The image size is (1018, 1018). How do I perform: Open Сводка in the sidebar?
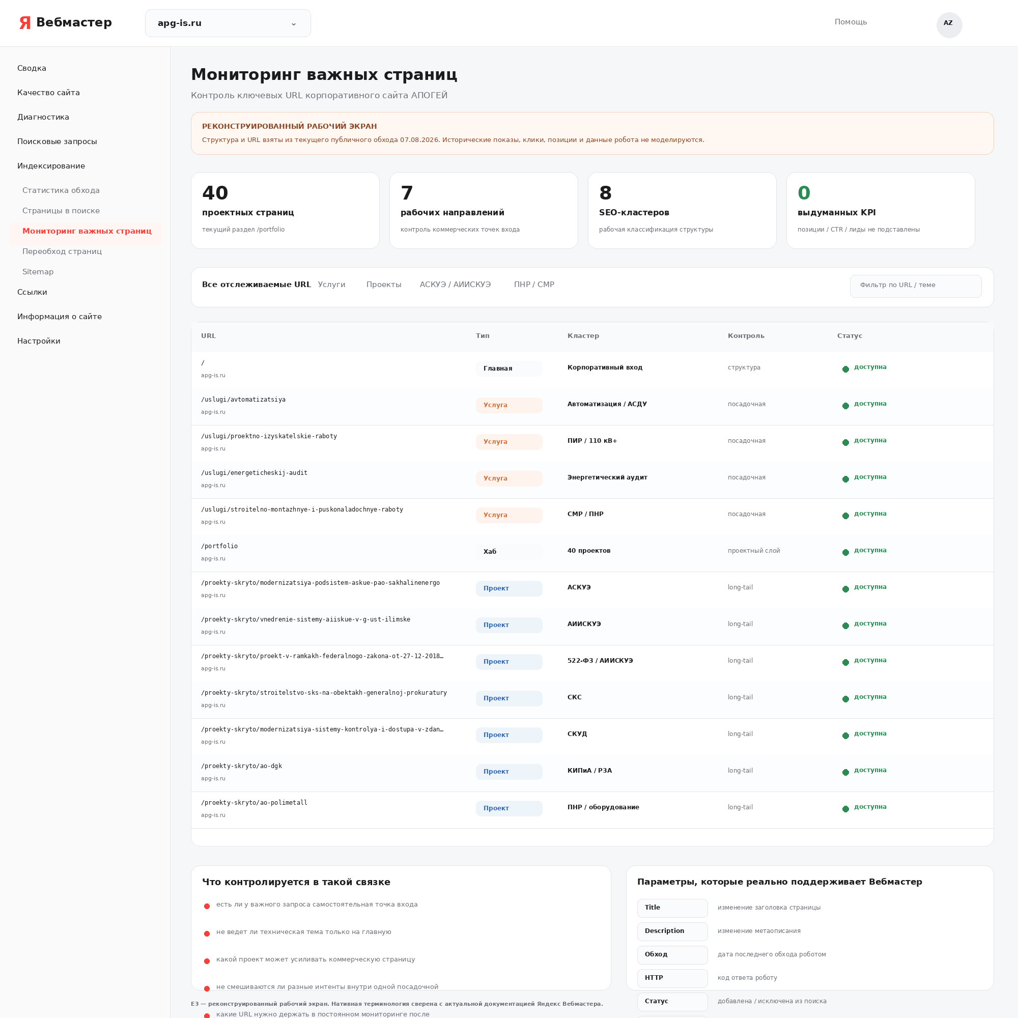[x=32, y=68]
